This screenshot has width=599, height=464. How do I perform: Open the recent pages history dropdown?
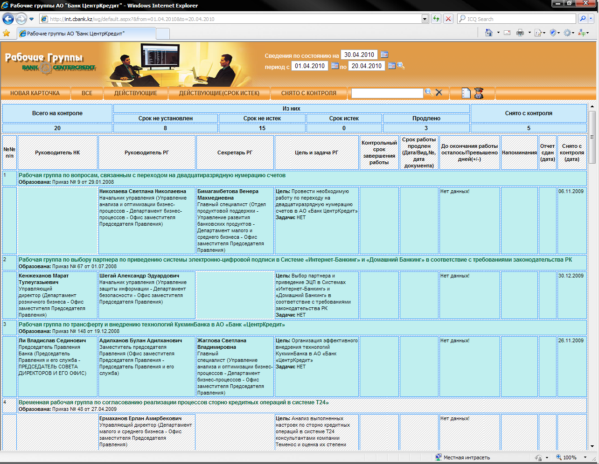coord(31,19)
